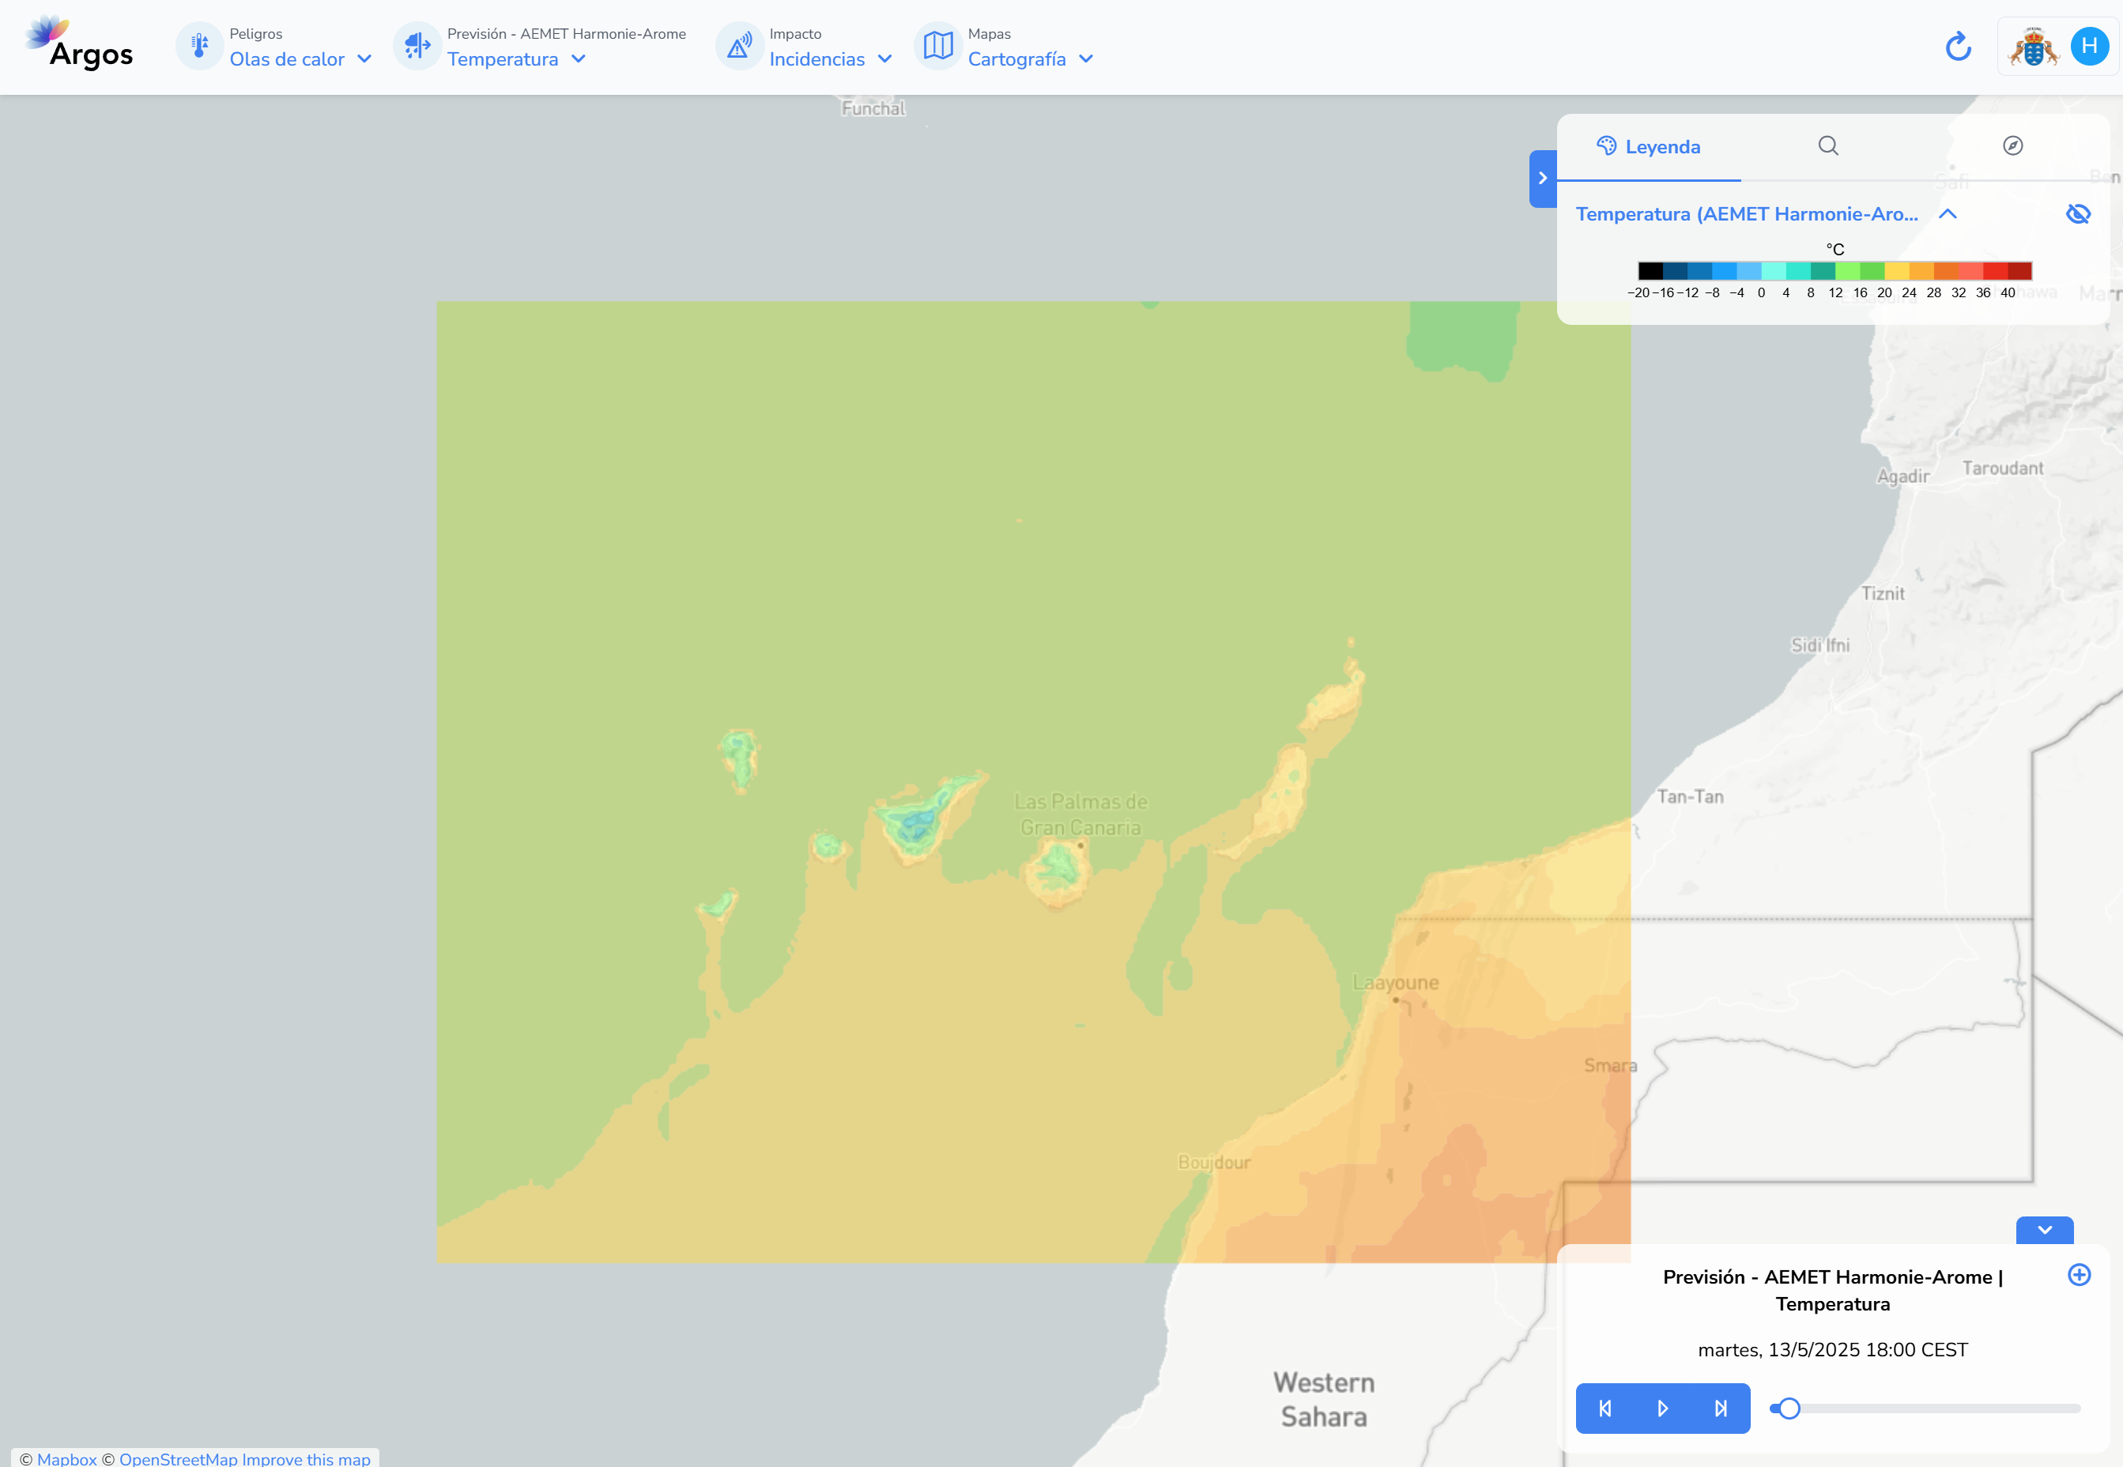Click the thermometer Peligros icon
This screenshot has width=2123, height=1467.
199,46
